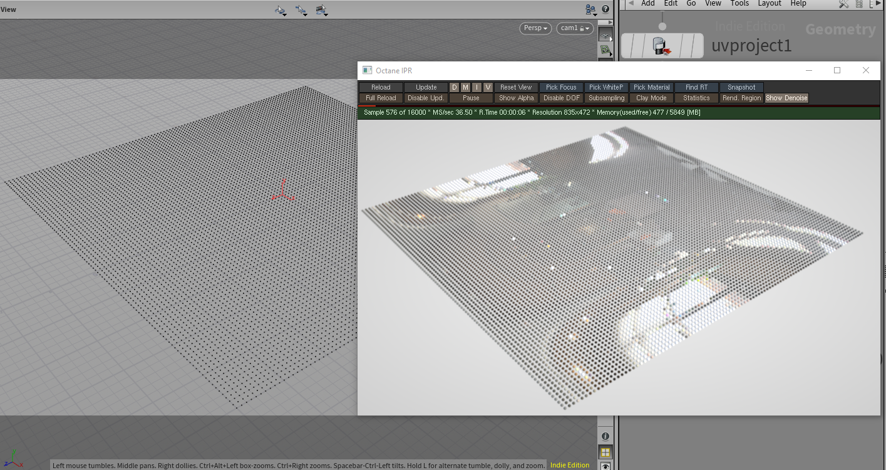The height and width of the screenshot is (470, 886).
Task: Open the viewport help question mark icon
Action: point(605,9)
